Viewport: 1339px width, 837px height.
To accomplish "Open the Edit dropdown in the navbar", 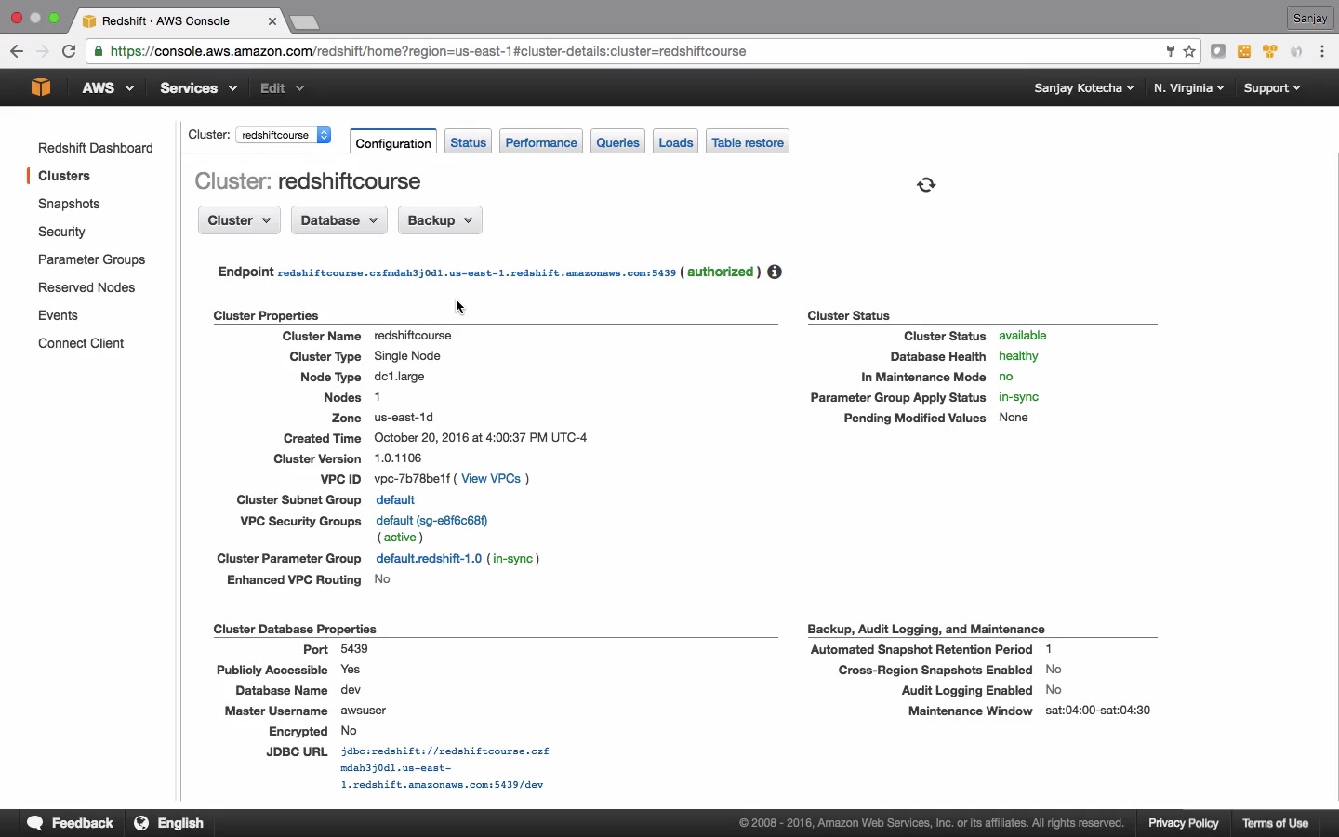I will click(282, 88).
